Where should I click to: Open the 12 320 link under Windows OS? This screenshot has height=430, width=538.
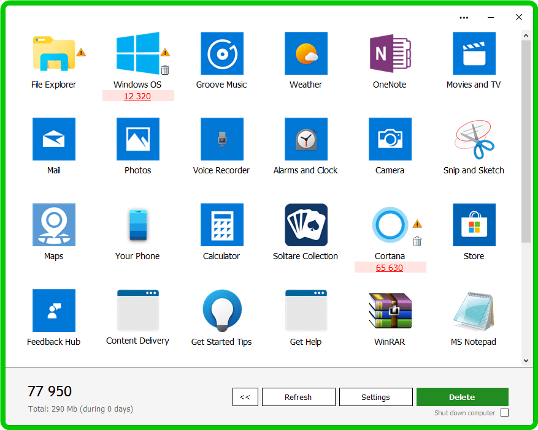coord(137,96)
